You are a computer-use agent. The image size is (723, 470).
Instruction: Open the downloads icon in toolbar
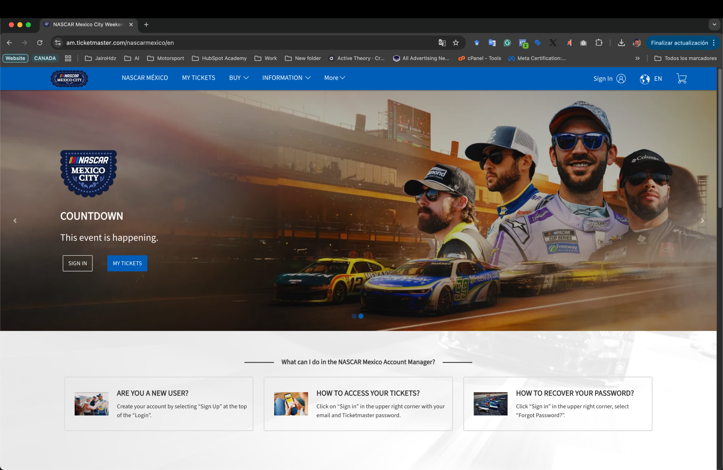621,43
